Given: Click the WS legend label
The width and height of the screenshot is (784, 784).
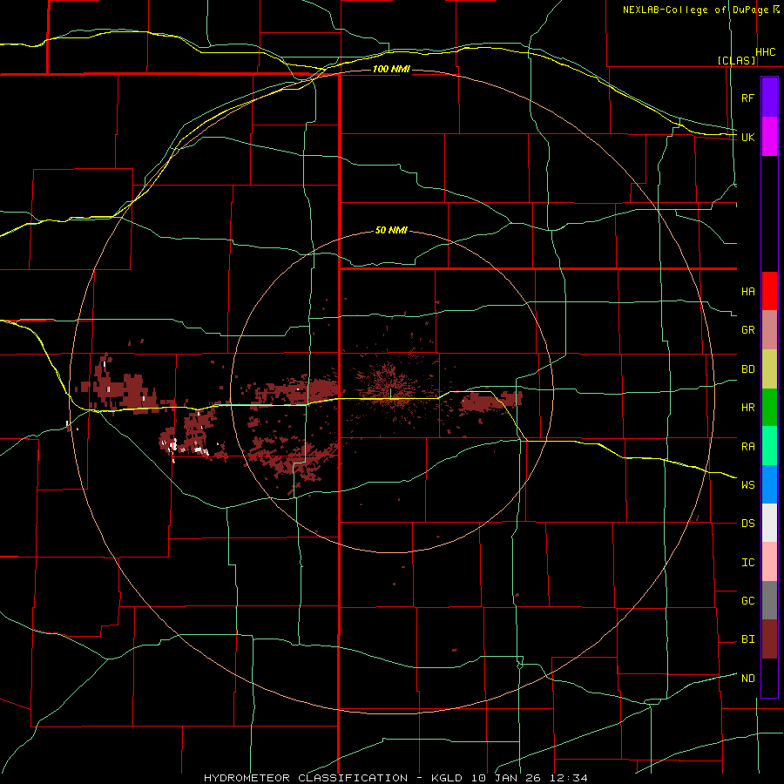Looking at the screenshot, I should 747,484.
